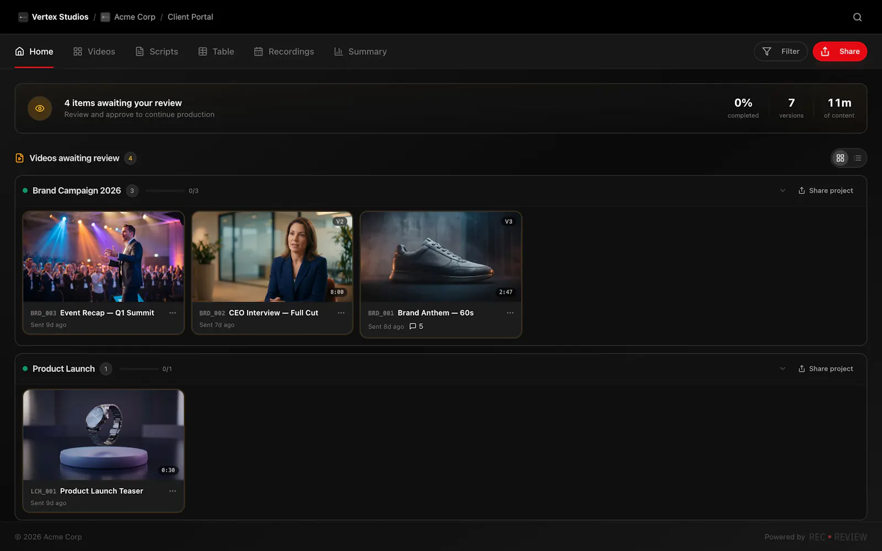Click the BRD_001 code label
882x551 pixels.
click(381, 313)
